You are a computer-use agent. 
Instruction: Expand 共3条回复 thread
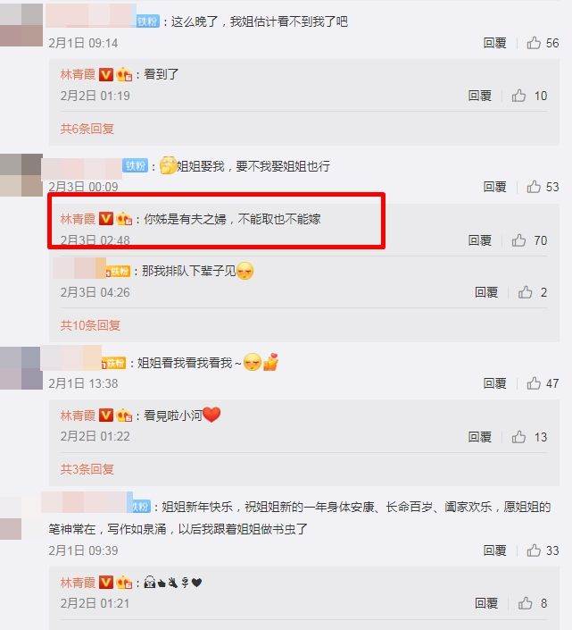click(87, 468)
